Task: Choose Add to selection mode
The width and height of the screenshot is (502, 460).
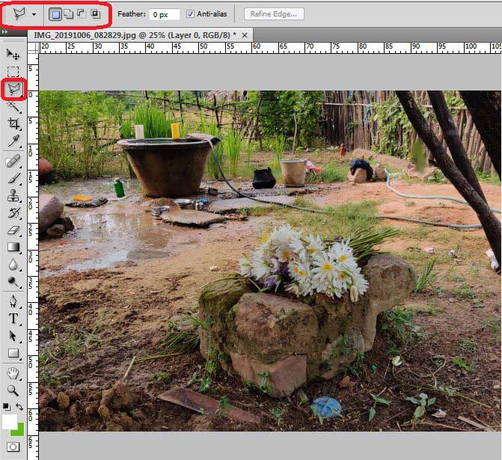Action: tap(69, 14)
